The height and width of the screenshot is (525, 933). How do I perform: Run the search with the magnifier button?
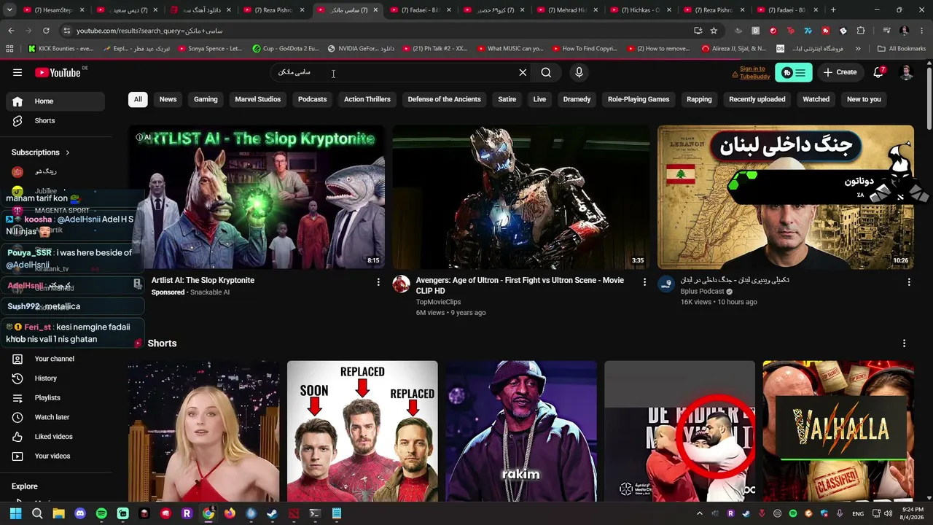[546, 72]
